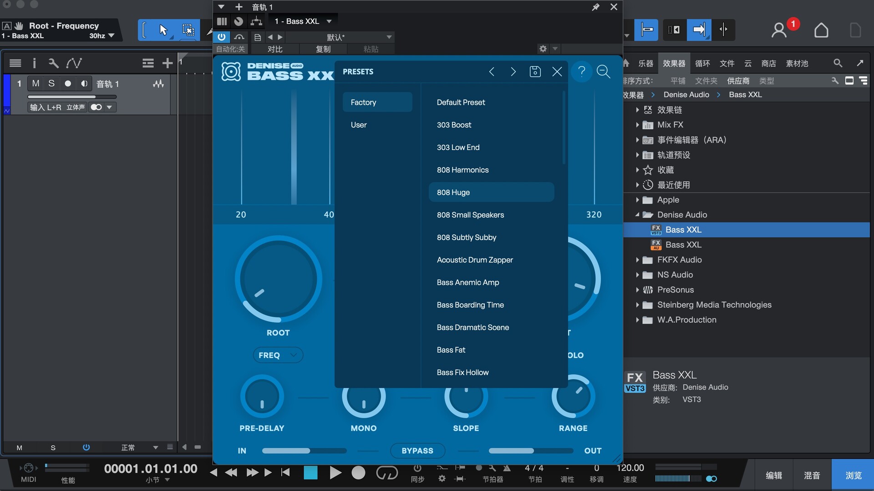Image resolution: width=874 pixels, height=491 pixels.
Task: Pin the plugin window
Action: tap(595, 7)
